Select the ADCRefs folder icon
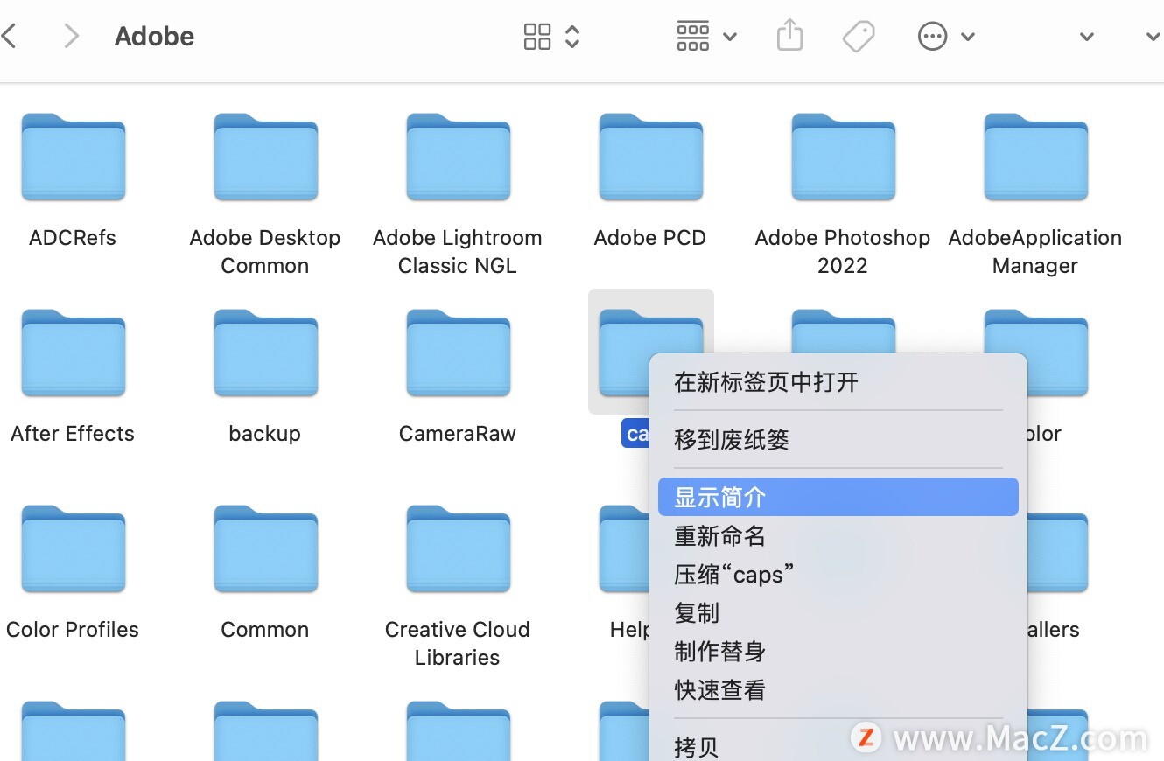 click(74, 157)
